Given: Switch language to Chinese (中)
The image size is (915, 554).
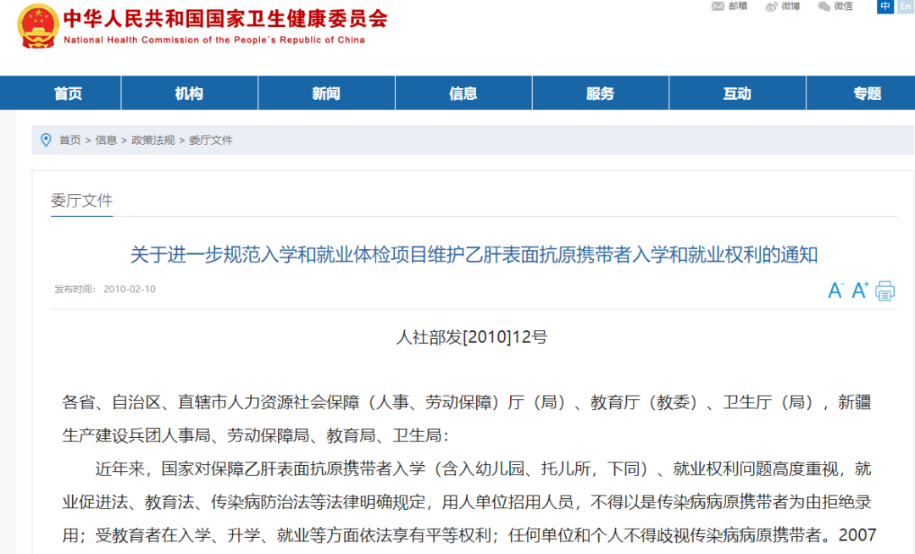Looking at the screenshot, I should click(885, 6).
